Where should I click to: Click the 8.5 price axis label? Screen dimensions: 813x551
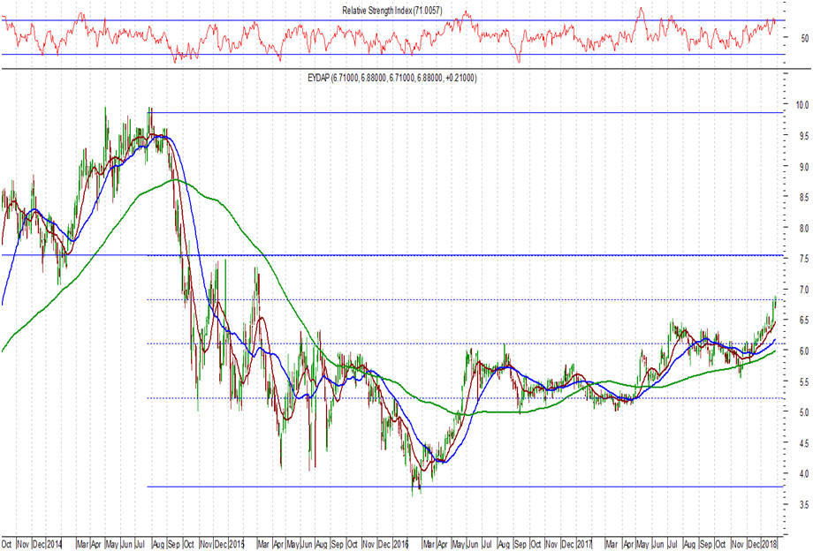point(803,197)
